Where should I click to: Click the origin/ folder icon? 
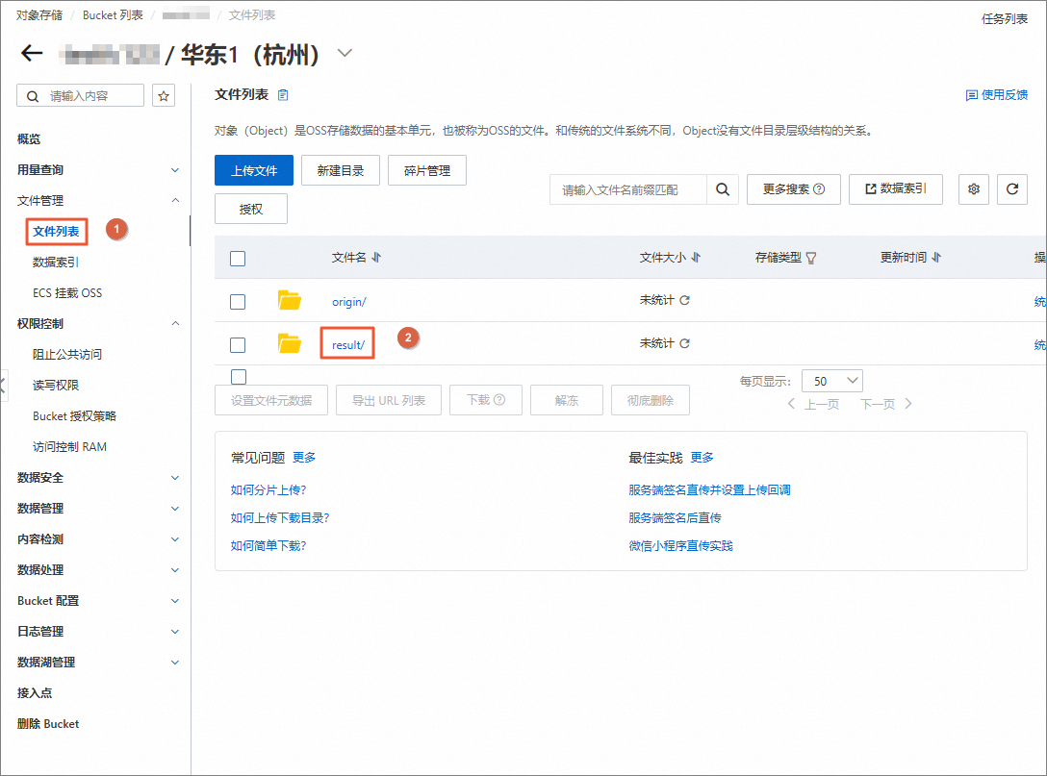pos(289,300)
